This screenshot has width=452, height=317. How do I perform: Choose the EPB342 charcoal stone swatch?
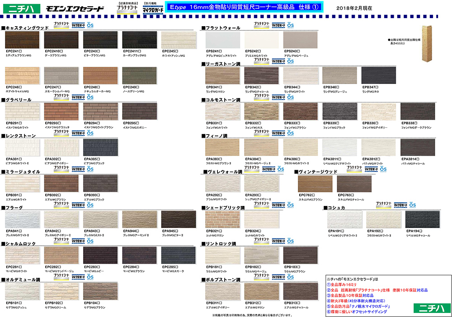tap(261, 76)
